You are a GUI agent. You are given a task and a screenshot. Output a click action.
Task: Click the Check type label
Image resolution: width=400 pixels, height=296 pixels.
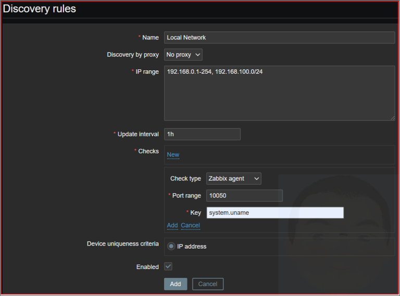185,178
